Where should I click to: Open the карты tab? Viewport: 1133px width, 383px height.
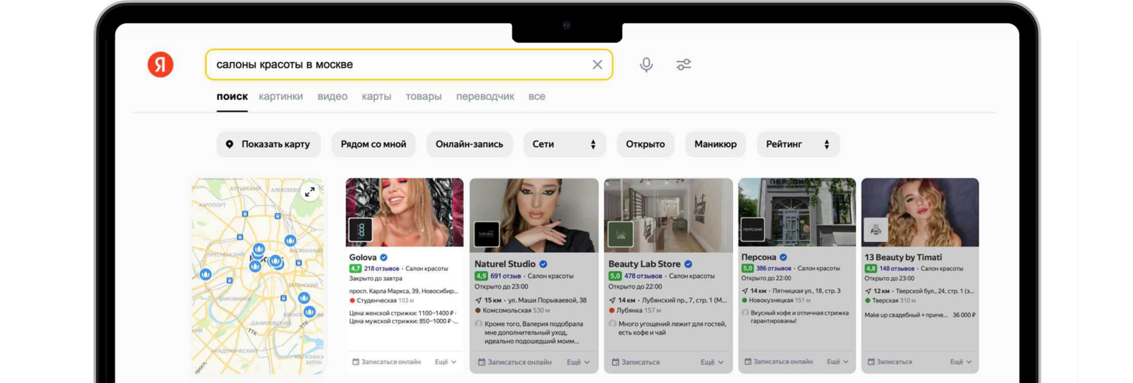point(376,96)
